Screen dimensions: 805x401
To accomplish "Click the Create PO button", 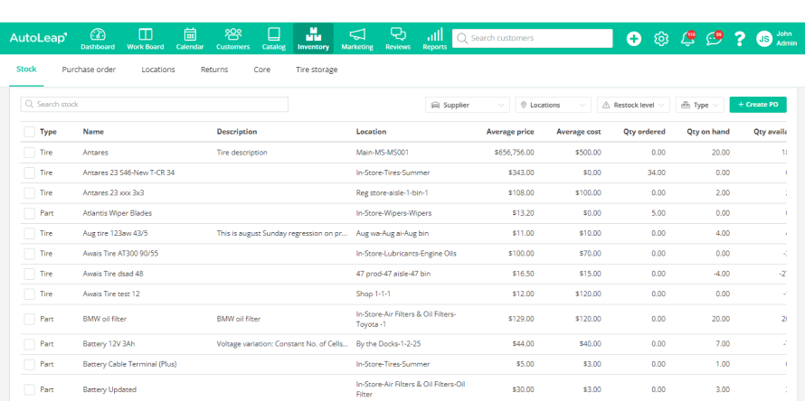I will 758,105.
